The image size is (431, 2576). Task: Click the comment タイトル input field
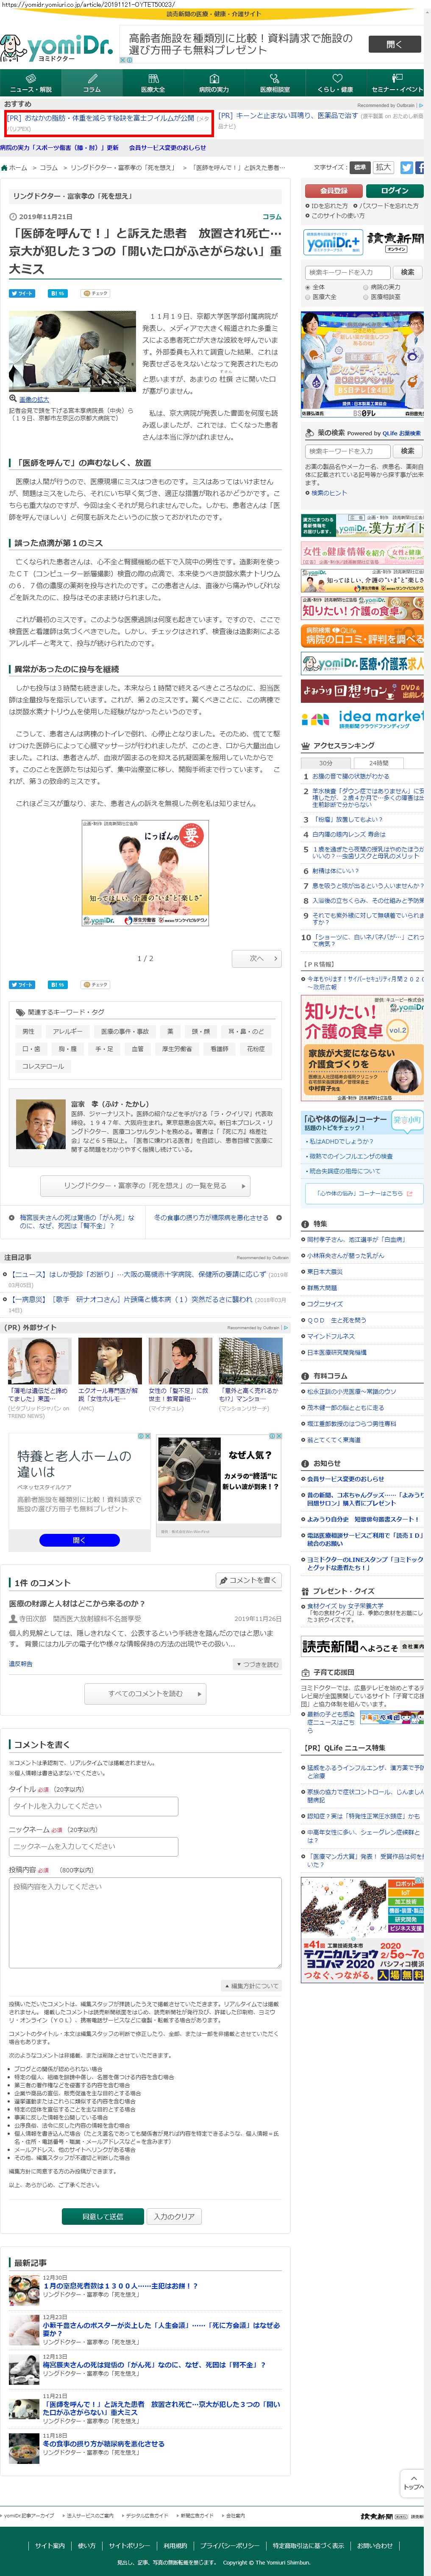[x=93, y=1805]
